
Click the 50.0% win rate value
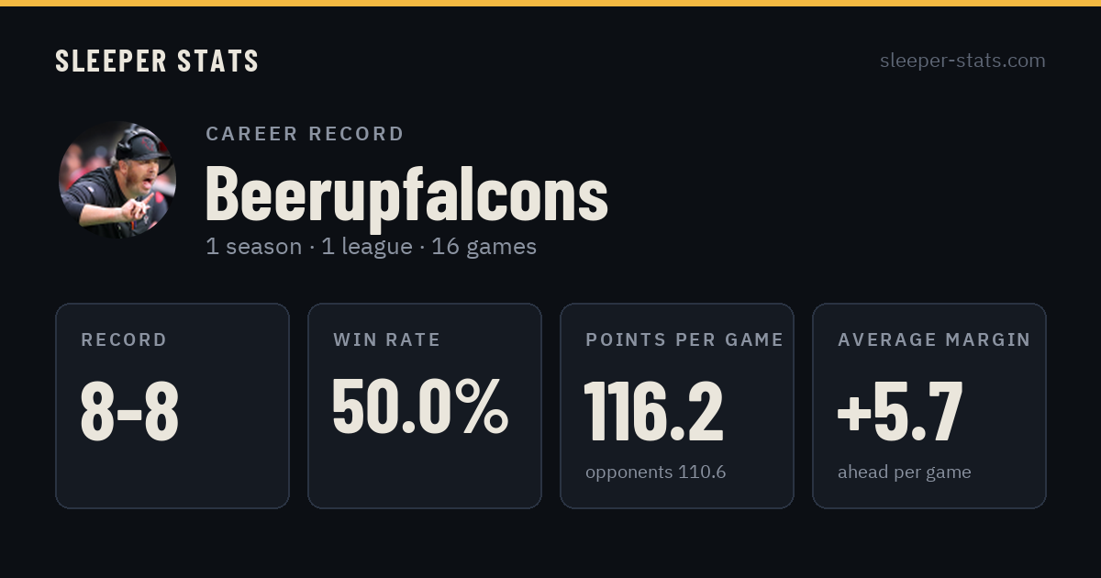pyautogui.click(x=420, y=406)
